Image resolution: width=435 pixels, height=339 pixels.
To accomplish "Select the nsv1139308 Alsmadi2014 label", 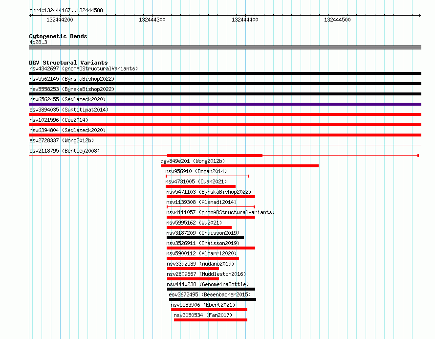I will 201,202.
